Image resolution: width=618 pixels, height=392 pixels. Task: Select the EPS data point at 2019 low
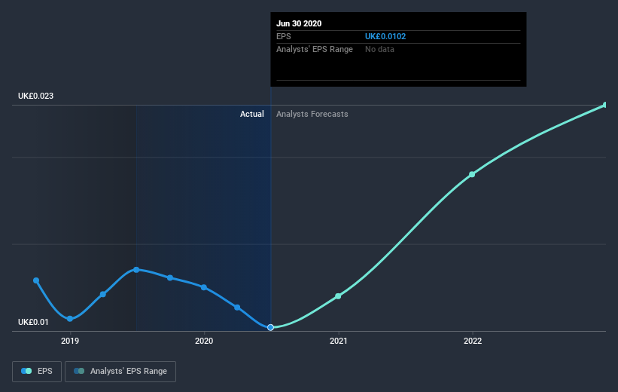(70, 319)
